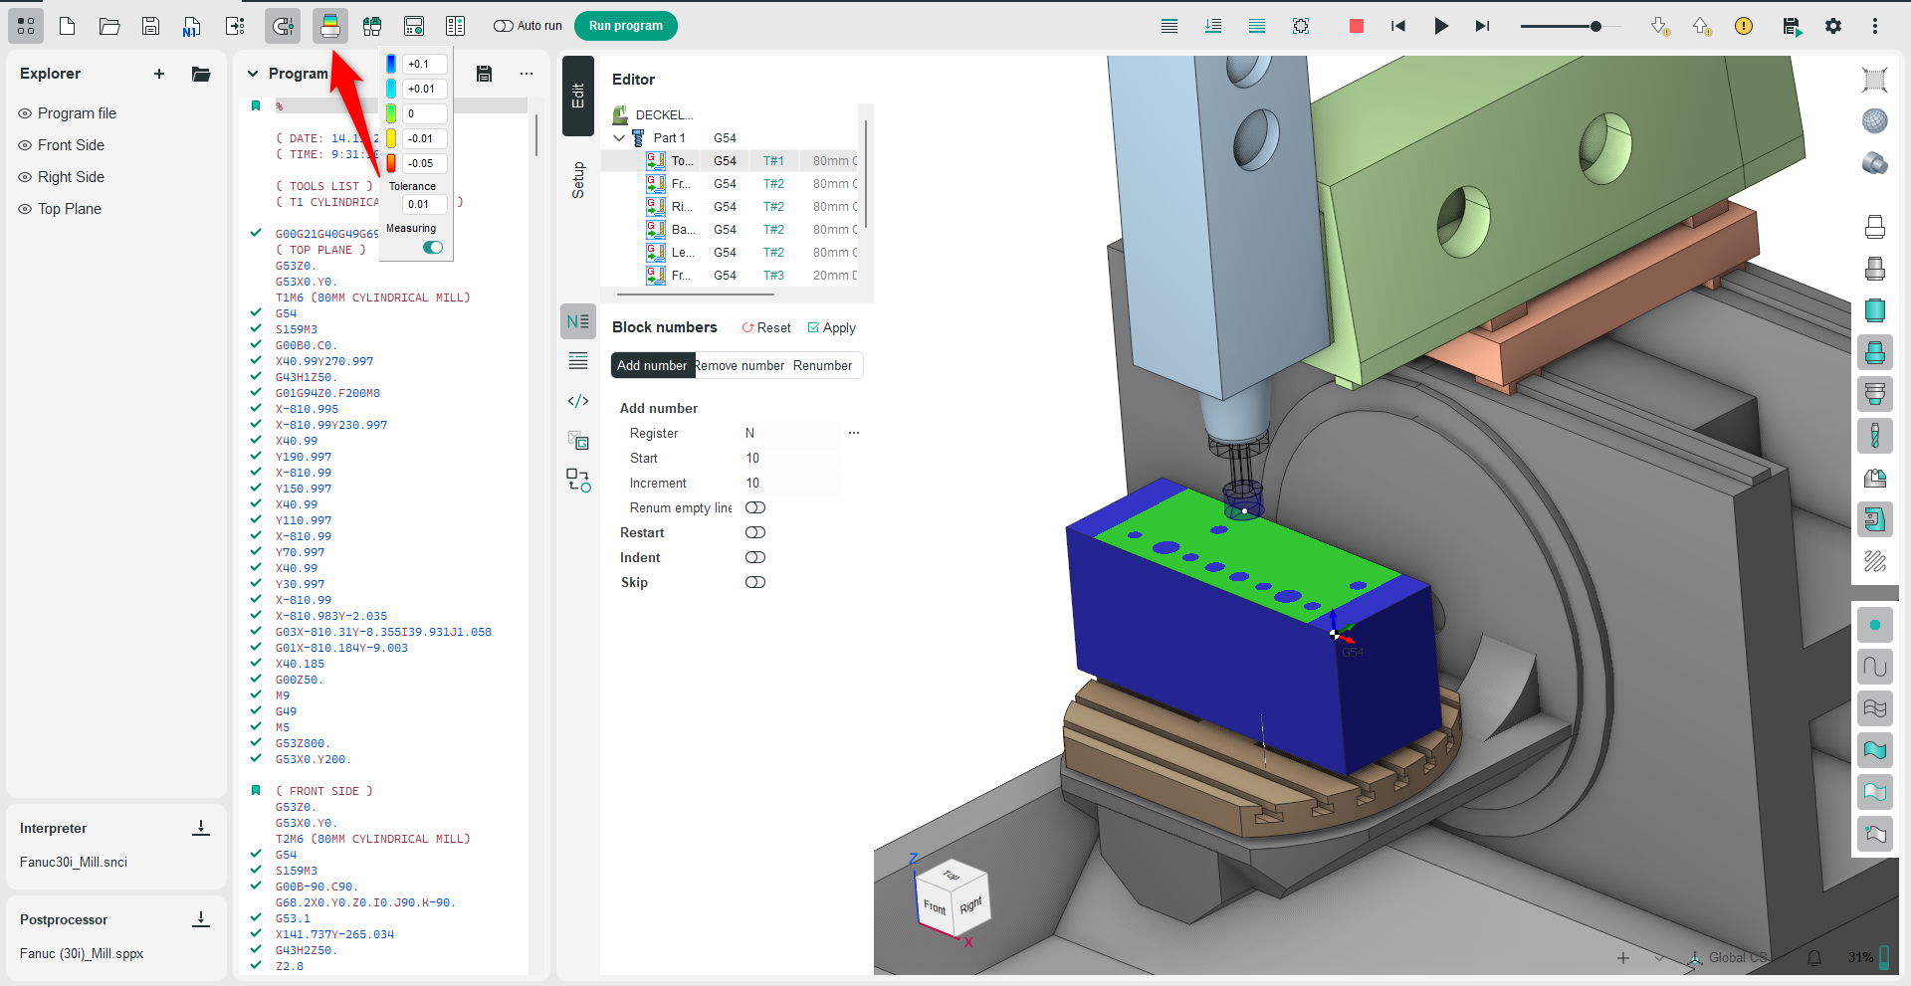
Task: Open Global CS dropdown chevron
Action: [x=1658, y=958]
